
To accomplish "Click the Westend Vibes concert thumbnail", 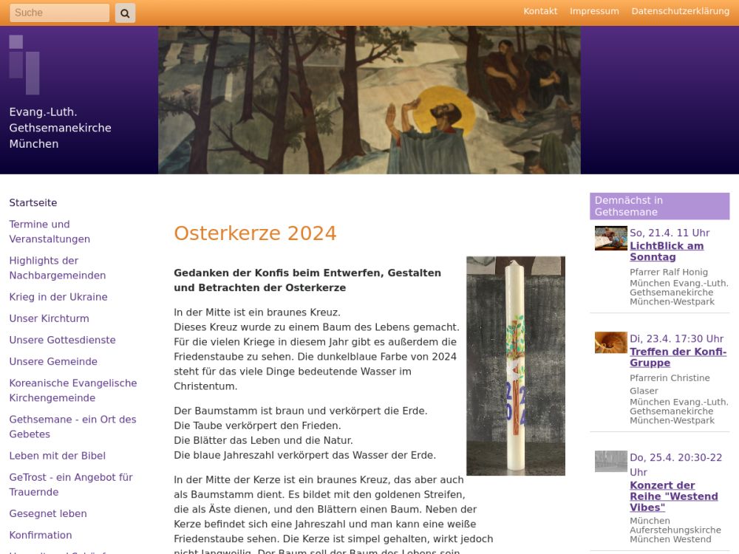I will (610, 462).
